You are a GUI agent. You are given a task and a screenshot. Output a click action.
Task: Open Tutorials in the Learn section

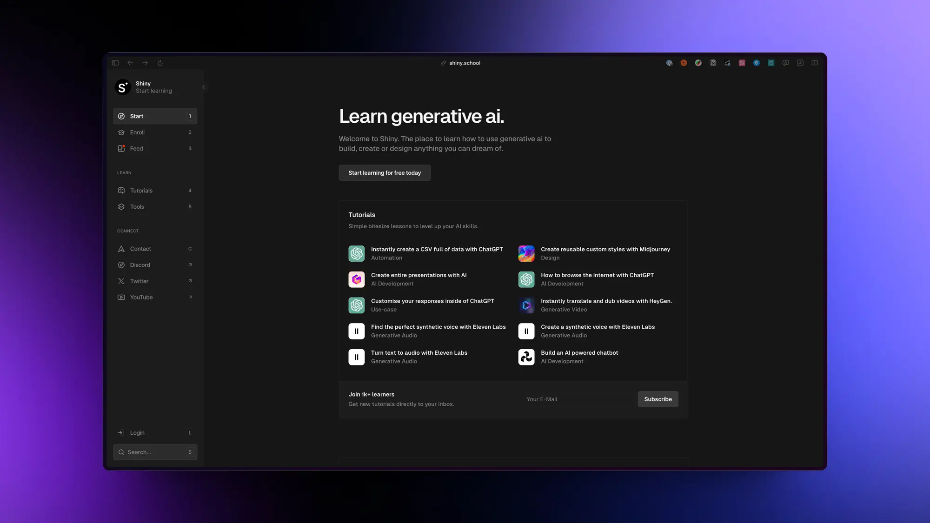pyautogui.click(x=155, y=191)
